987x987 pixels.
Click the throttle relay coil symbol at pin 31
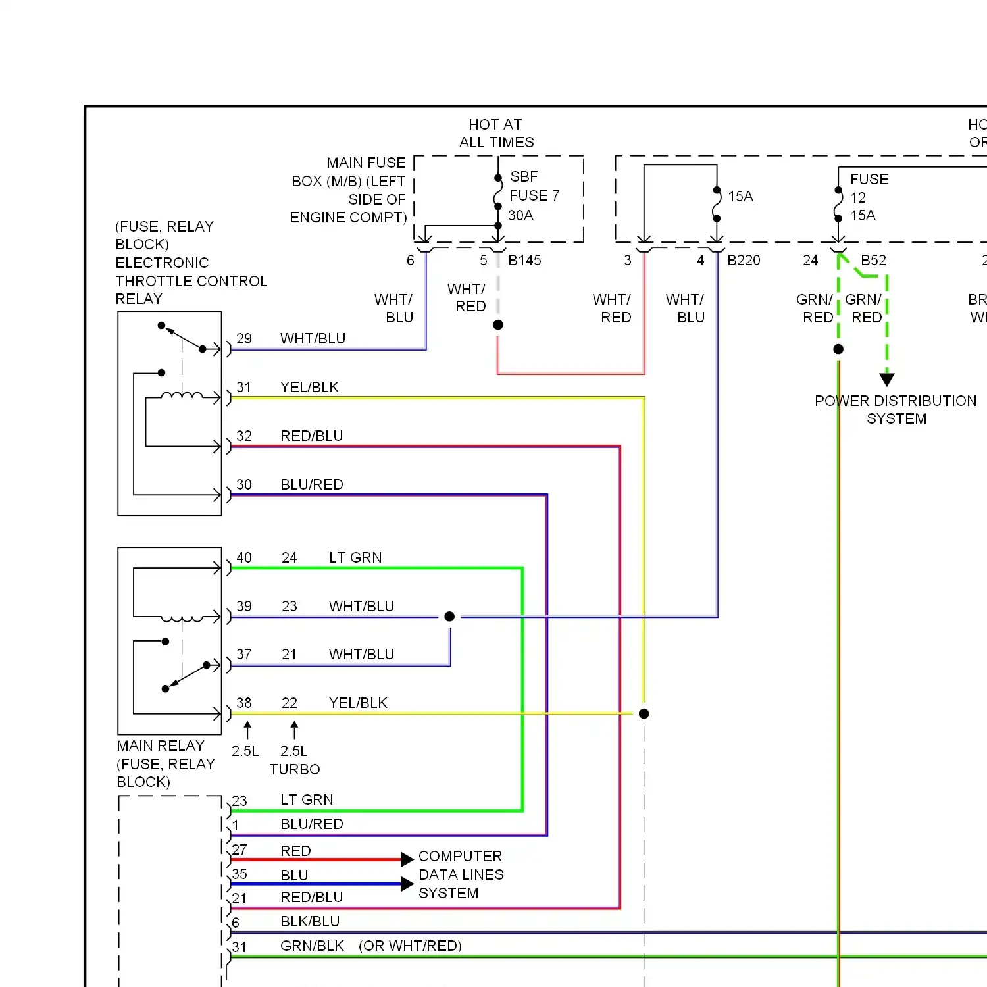182,395
